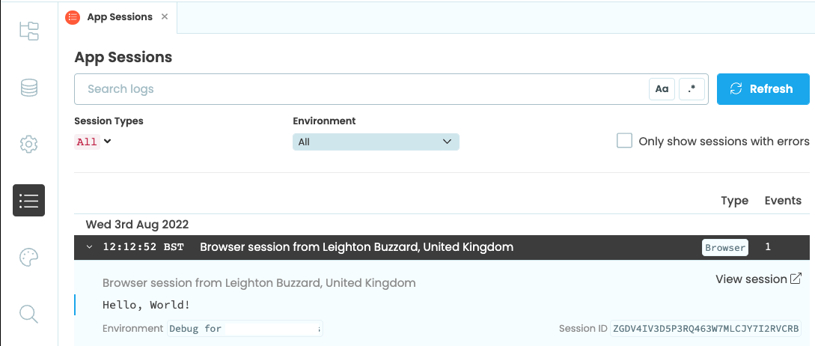Click the external link icon beside View session
Image resolution: width=815 pixels, height=346 pixels.
(796, 279)
